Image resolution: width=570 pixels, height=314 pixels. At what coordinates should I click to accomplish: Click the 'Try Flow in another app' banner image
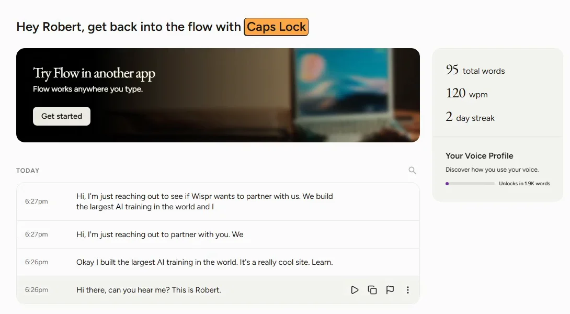[218, 95]
